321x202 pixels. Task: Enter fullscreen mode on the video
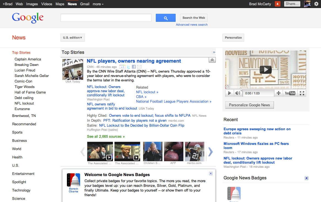pos(302,93)
